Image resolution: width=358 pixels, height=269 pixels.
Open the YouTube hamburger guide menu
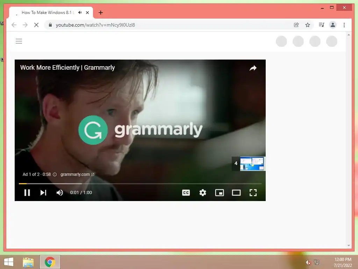[19, 41]
